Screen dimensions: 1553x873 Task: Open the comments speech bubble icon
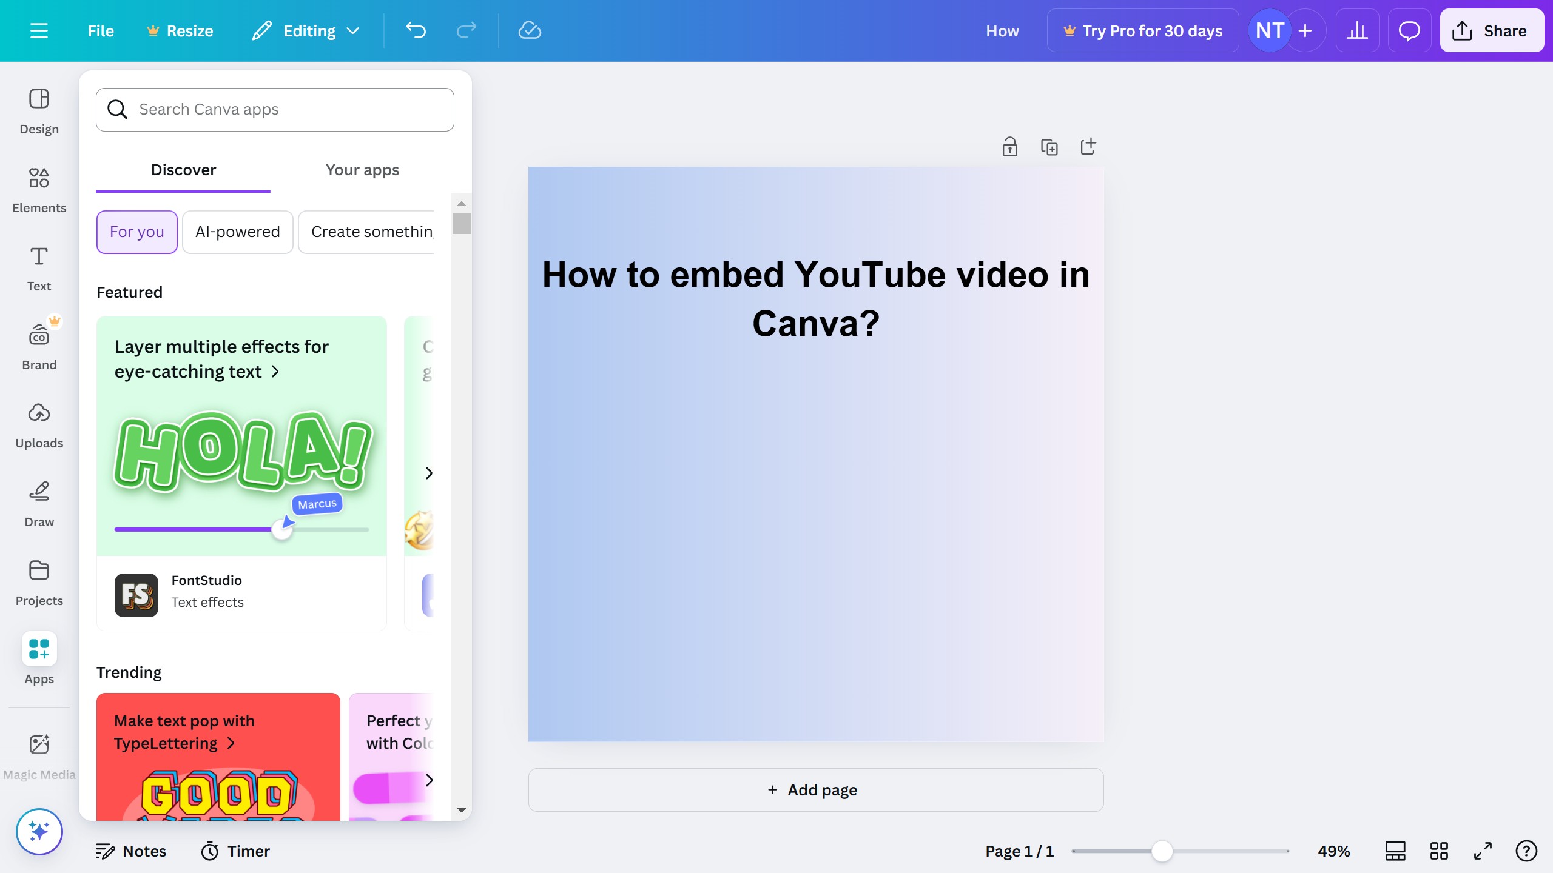tap(1409, 30)
